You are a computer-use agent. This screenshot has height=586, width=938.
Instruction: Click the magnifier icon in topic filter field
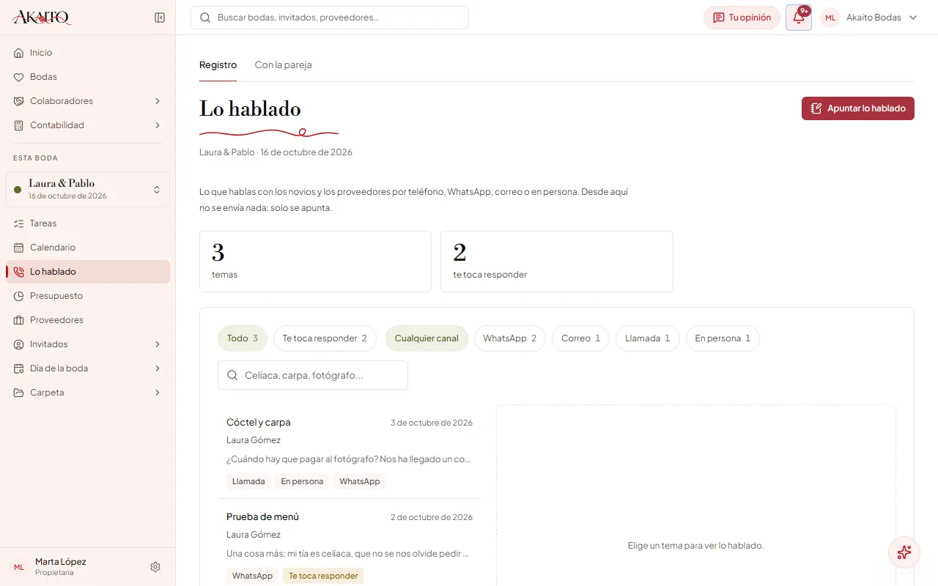point(232,375)
